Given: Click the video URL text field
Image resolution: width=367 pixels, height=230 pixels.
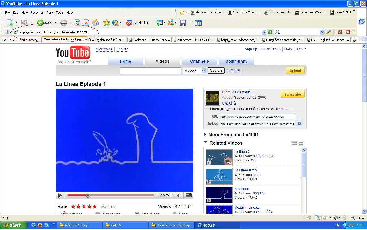Looking at the screenshot, I should click(x=258, y=117).
